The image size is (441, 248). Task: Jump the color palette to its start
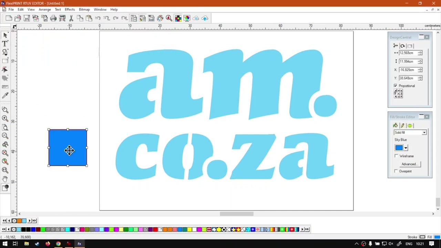[x=4, y=229]
